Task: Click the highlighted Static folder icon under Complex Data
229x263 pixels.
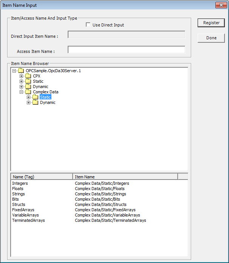Action: click(x=35, y=97)
